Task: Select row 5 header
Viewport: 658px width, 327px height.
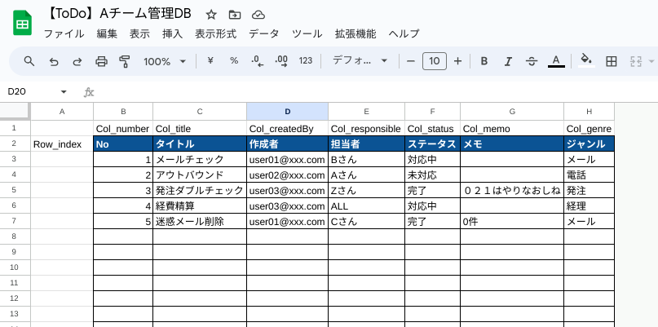Action: pyautogui.click(x=15, y=190)
